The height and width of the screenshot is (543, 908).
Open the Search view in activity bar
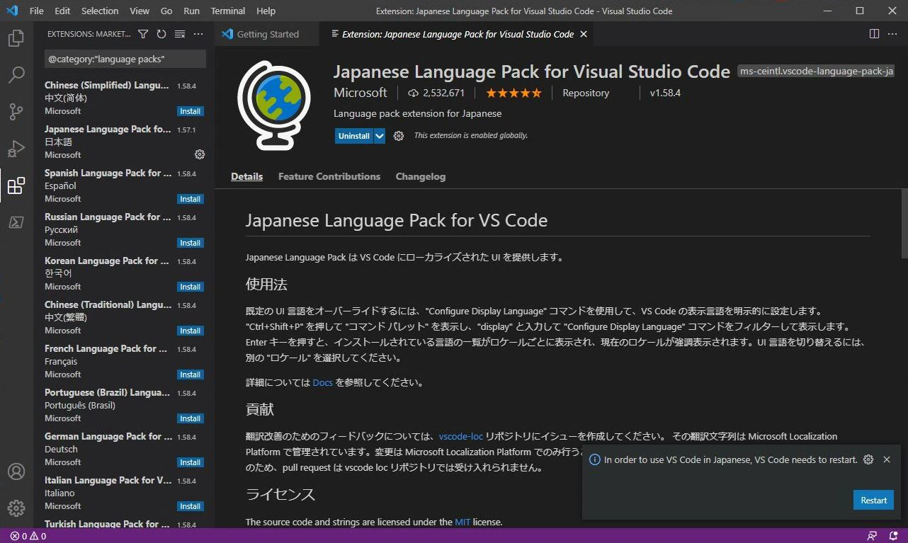16,74
